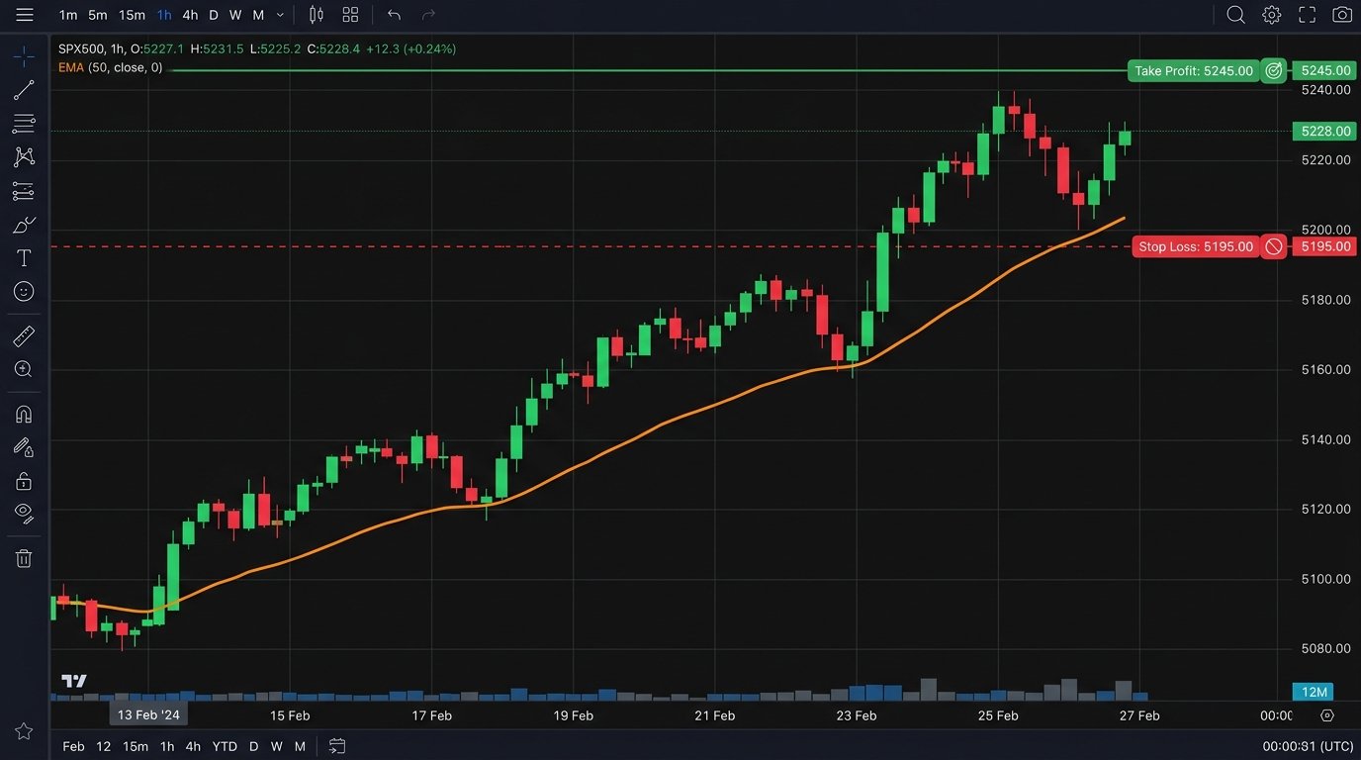Select the brush drawing tool

(24, 225)
